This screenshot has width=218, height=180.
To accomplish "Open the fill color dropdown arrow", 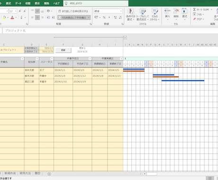I will click(8, 18).
